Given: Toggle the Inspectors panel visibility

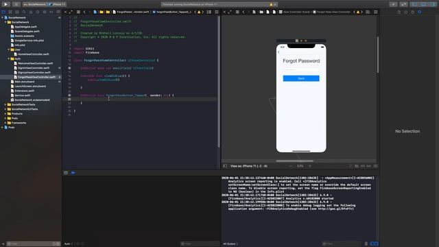Looking at the screenshot, I should pyautogui.click(x=433, y=4).
